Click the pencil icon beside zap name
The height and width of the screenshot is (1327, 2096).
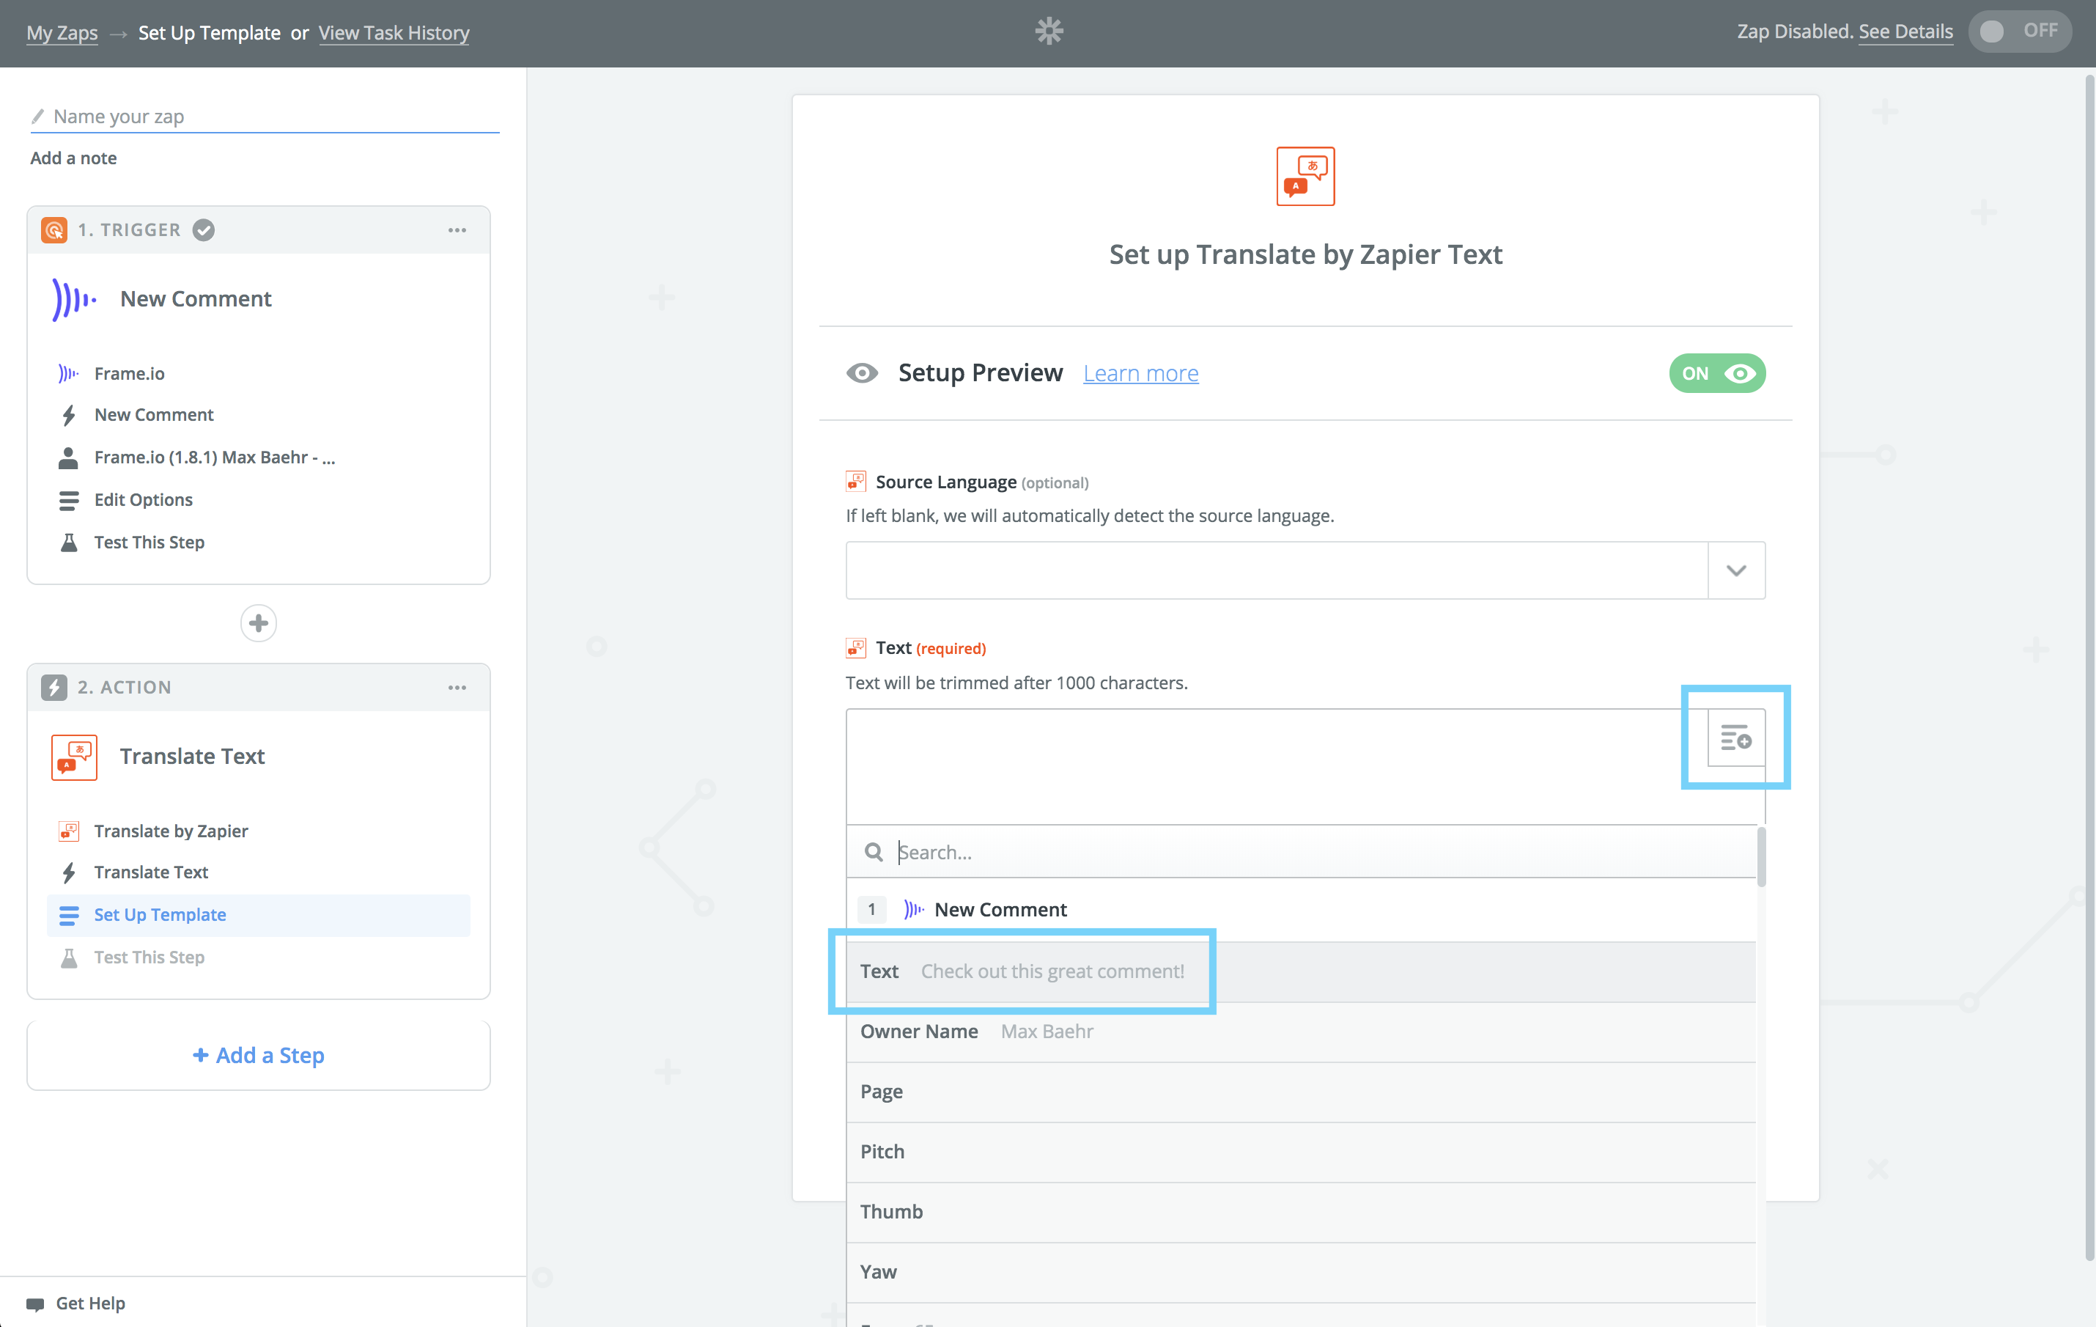[x=38, y=116]
